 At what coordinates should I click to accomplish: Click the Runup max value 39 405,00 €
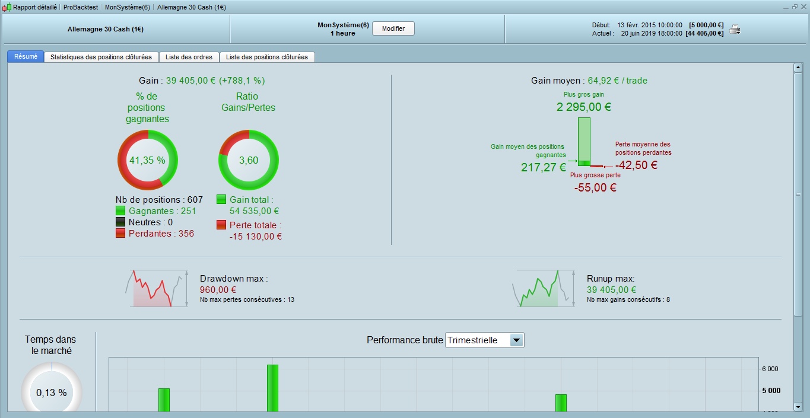[612, 289]
